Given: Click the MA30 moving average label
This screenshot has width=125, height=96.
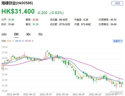Looking at the screenshot, I should (29, 41).
